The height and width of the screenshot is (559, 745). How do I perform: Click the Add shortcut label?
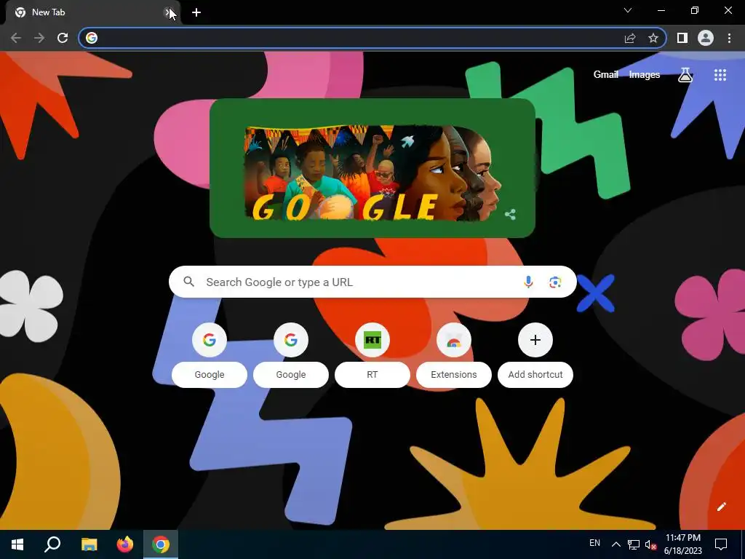point(535,375)
